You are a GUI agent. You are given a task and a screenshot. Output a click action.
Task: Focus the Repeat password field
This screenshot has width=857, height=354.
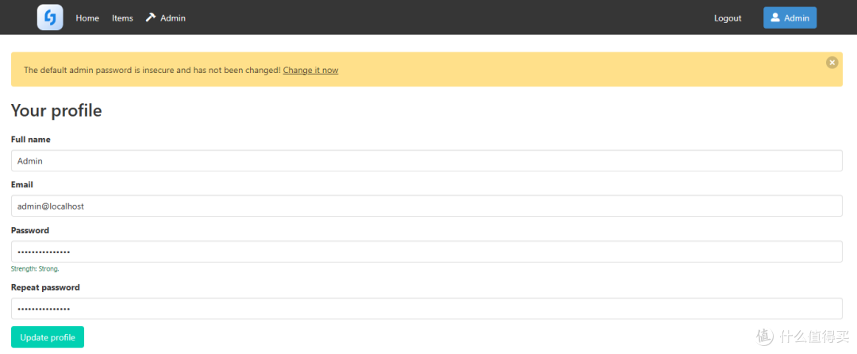(x=426, y=308)
